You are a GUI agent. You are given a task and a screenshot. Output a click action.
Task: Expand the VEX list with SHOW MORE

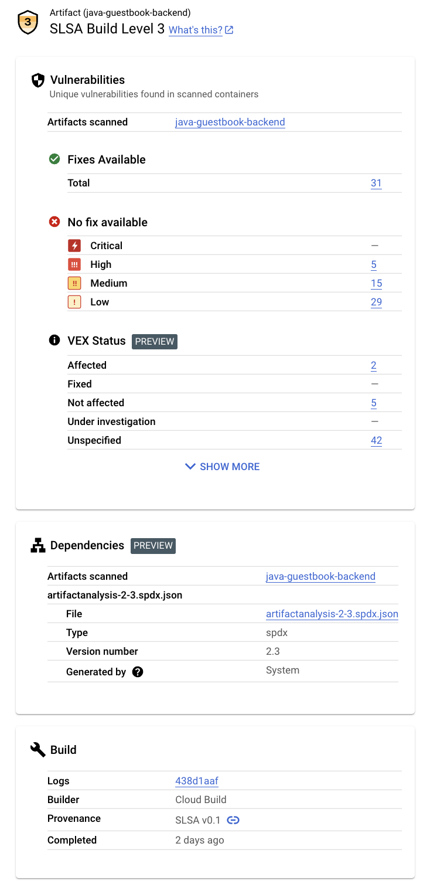(x=223, y=467)
